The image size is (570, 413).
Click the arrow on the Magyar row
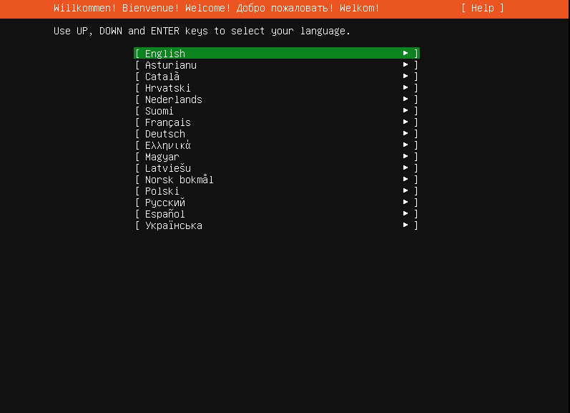click(x=406, y=157)
